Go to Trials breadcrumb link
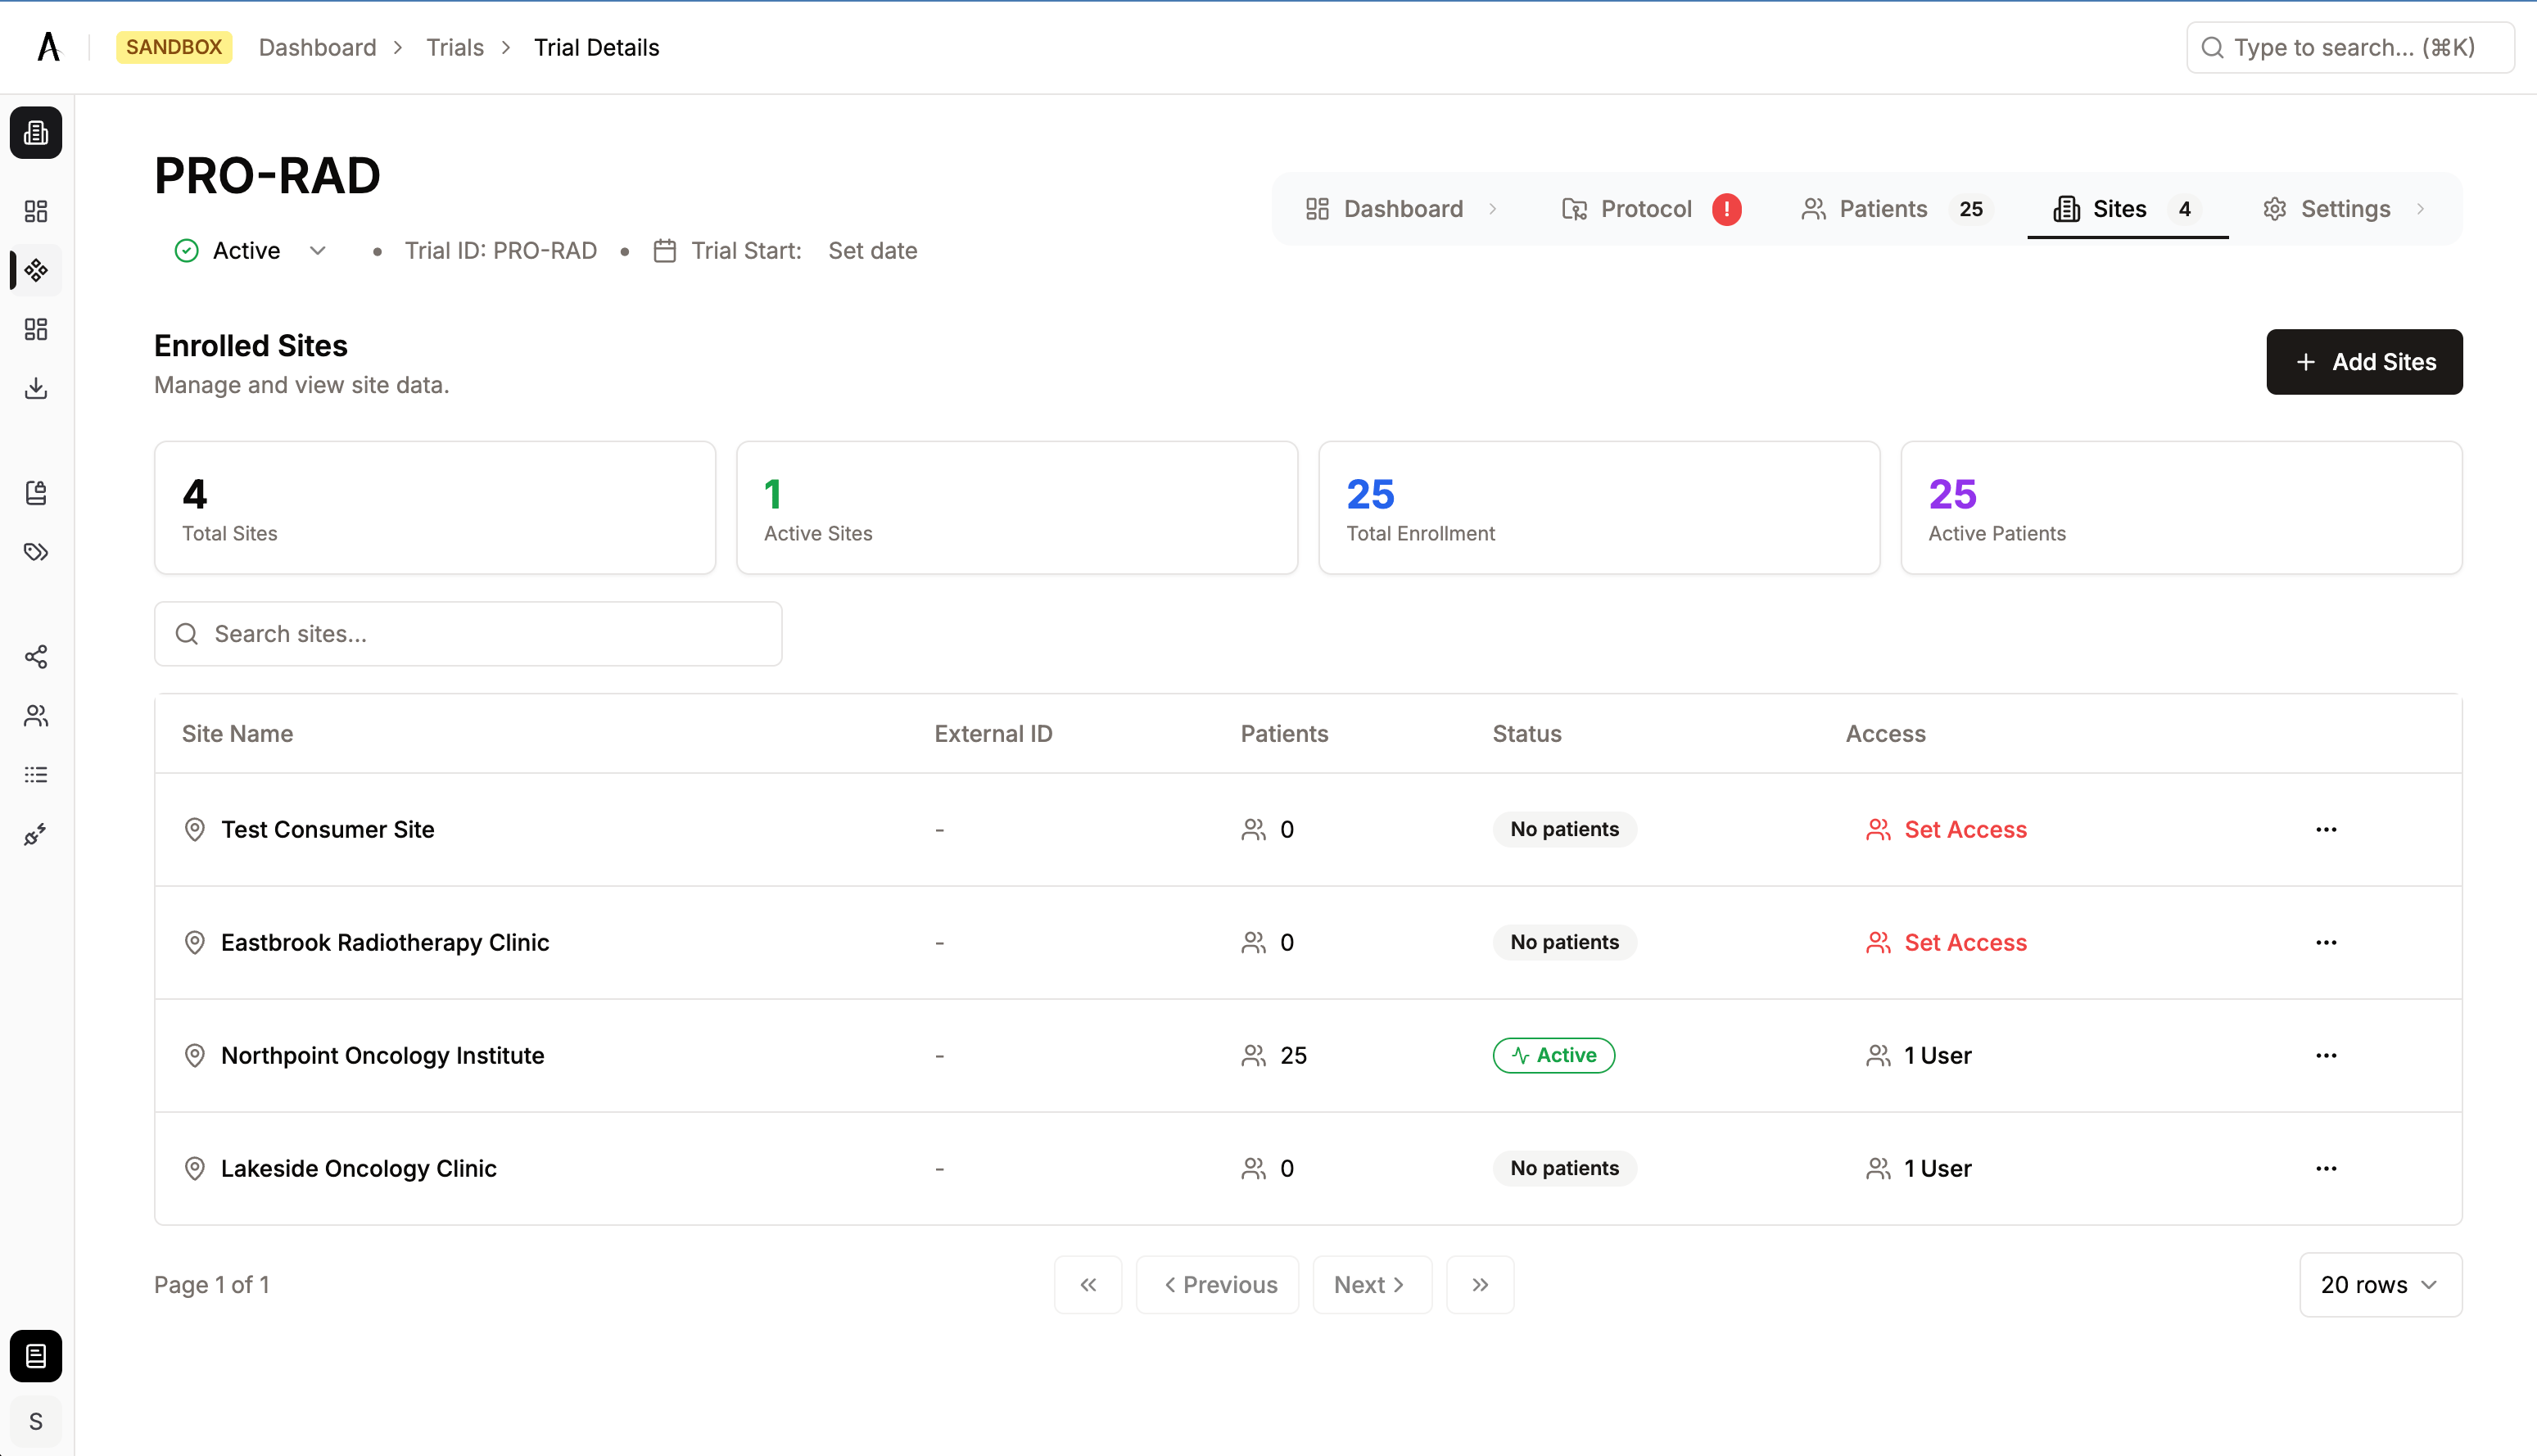This screenshot has width=2537, height=1456. [x=455, y=47]
